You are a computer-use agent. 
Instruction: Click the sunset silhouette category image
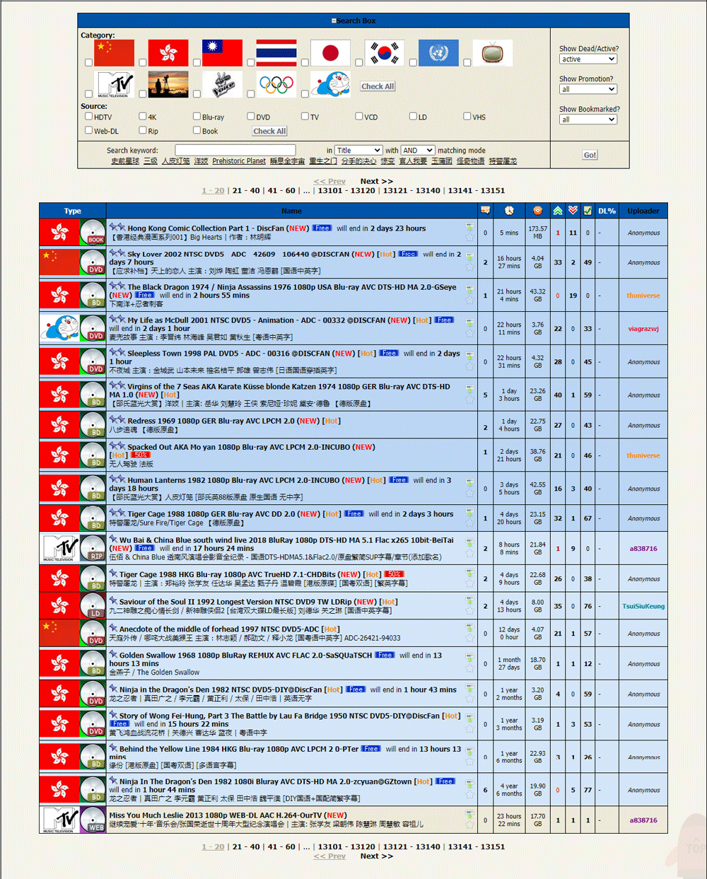(168, 85)
